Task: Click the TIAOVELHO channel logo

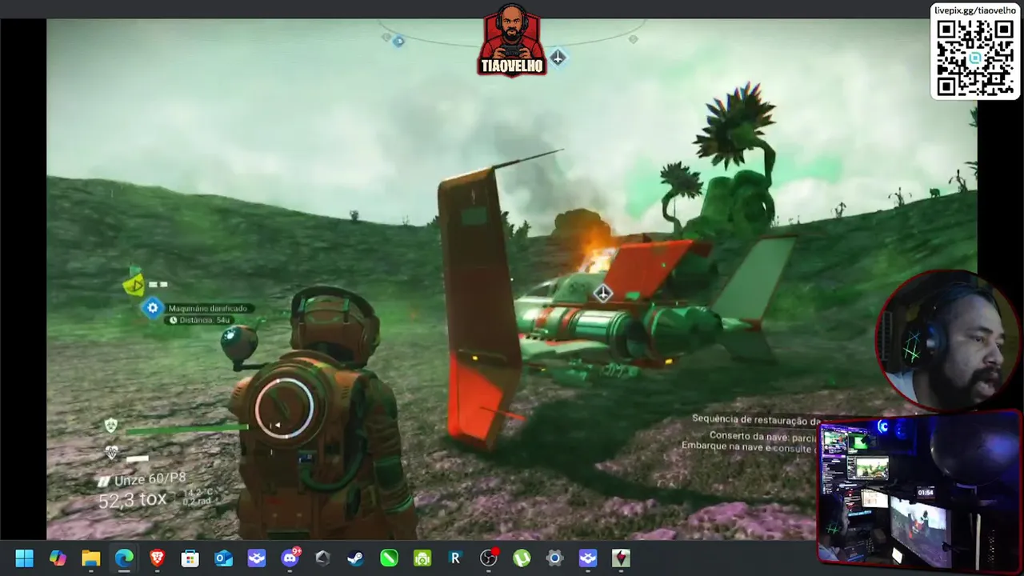Action: pyautogui.click(x=512, y=39)
